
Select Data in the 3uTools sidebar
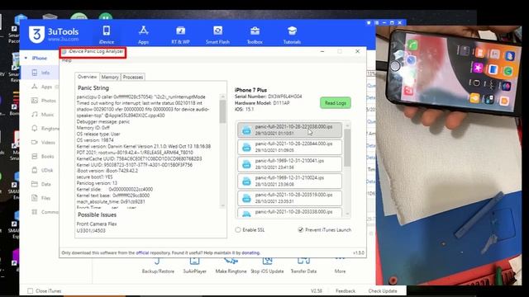tap(41, 184)
